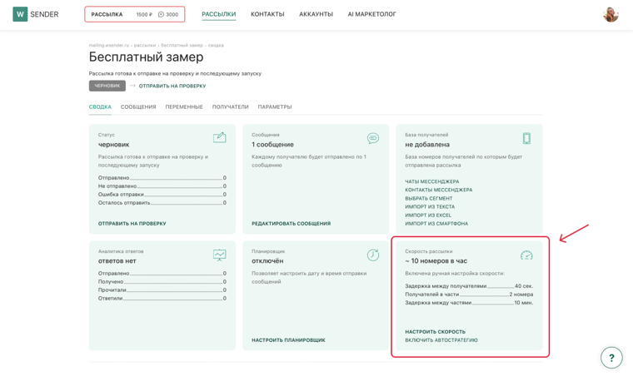
Task: Click the scheduler clock icon
Action: (373, 255)
